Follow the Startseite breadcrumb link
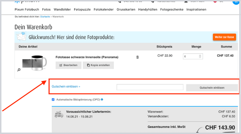Image resolution: width=241 pixels, height=134 pixels. pos(45,17)
